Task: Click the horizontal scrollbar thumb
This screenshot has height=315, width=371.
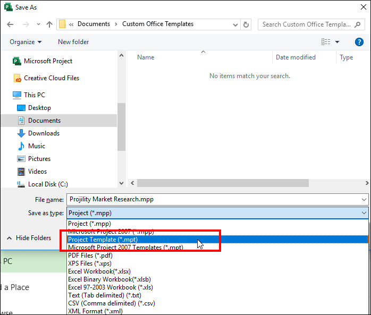Action: [x=223, y=183]
